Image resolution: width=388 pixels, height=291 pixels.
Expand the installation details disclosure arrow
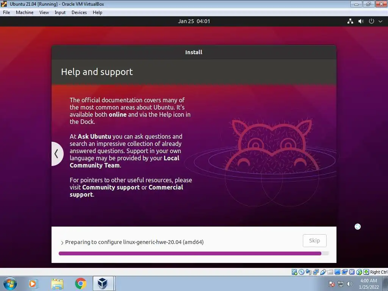62,242
